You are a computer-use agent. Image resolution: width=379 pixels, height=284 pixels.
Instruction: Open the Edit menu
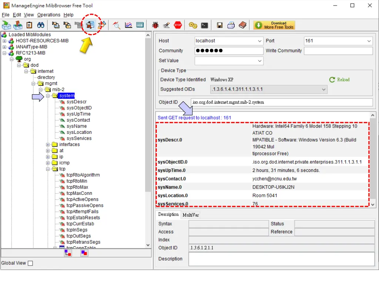(x=17, y=15)
